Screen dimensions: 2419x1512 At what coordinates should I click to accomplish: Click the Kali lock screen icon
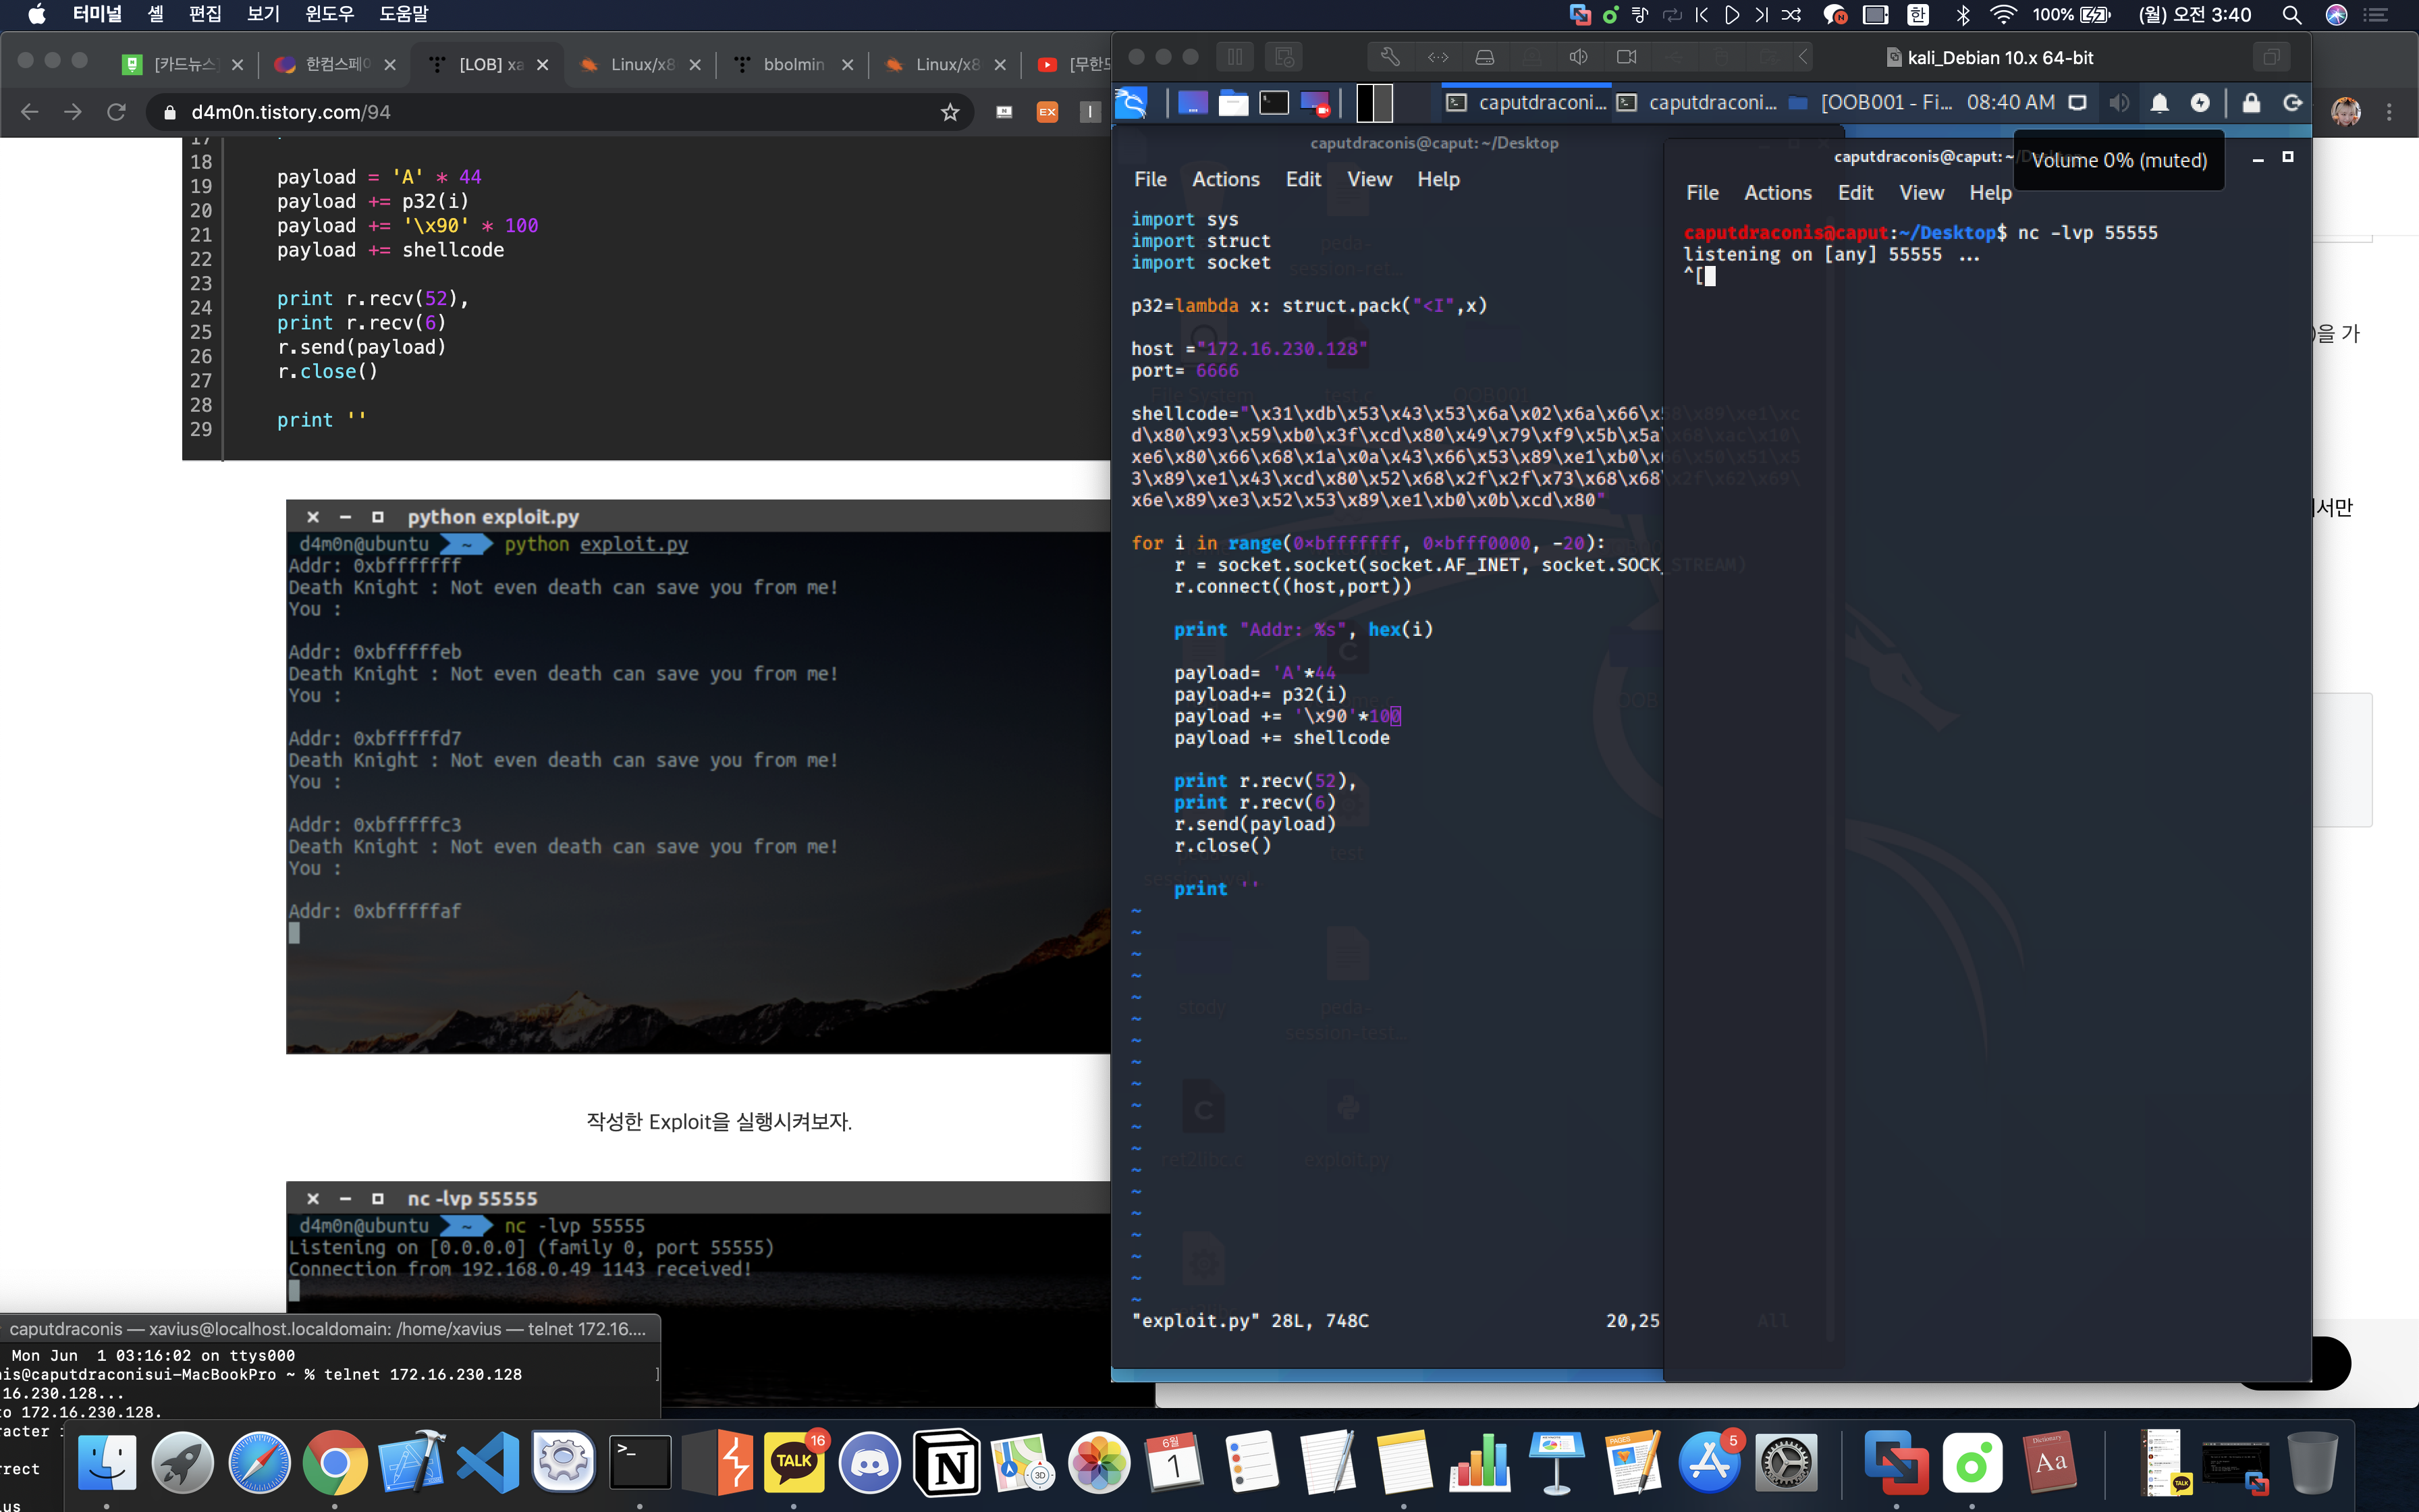coord(2251,103)
